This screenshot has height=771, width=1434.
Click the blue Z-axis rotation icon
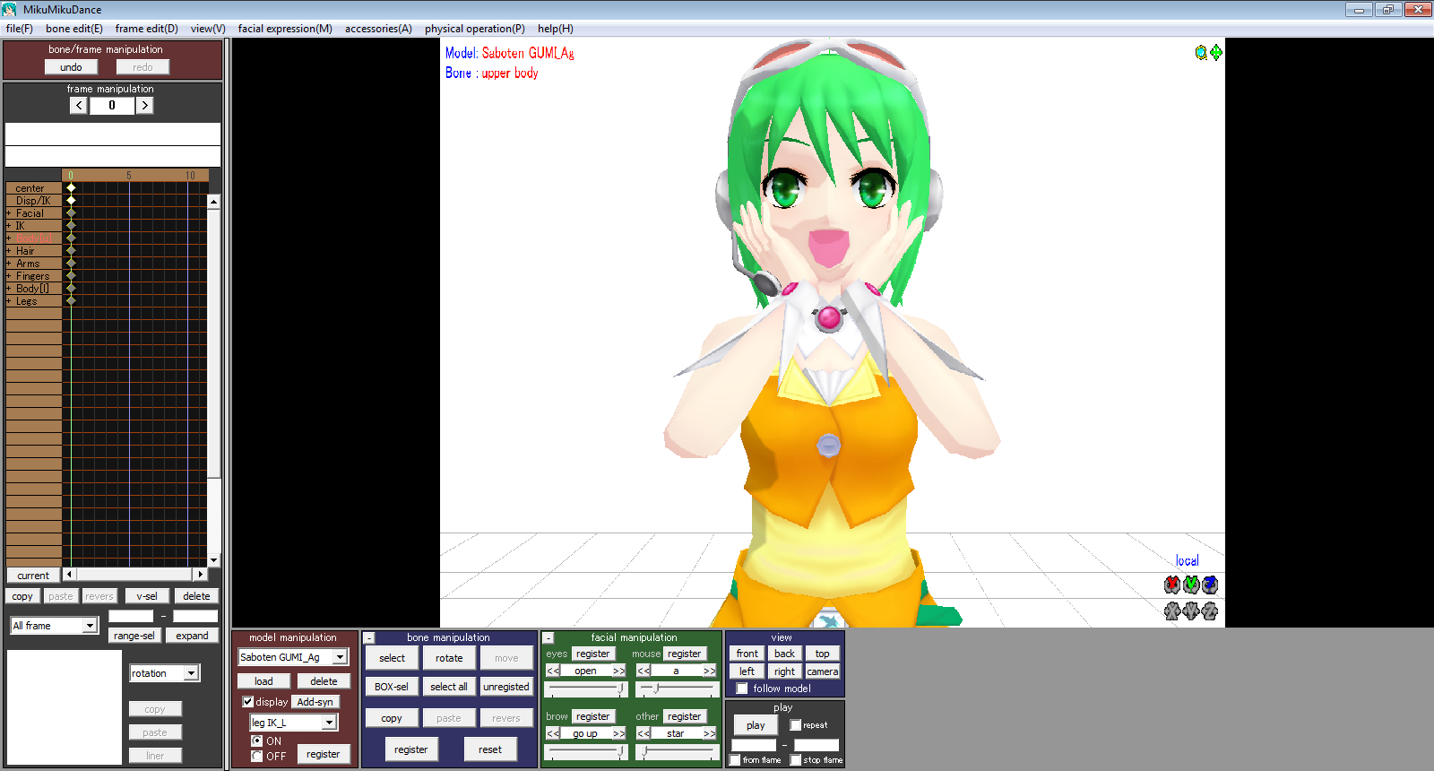[x=1210, y=585]
